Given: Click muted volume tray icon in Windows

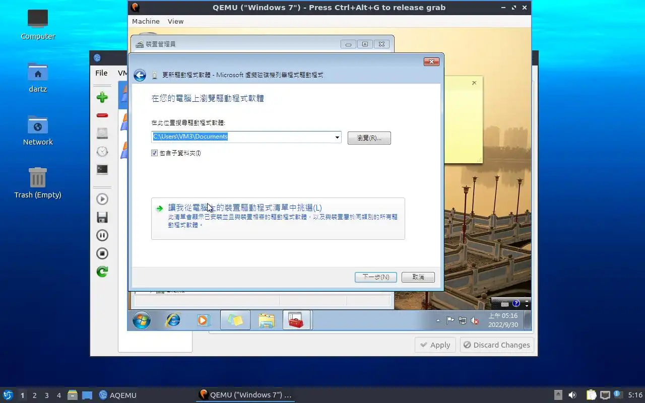Looking at the screenshot, I should point(474,320).
